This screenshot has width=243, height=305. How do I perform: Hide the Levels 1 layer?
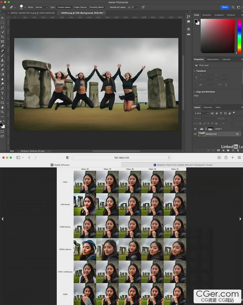pyautogui.click(x=195, y=129)
